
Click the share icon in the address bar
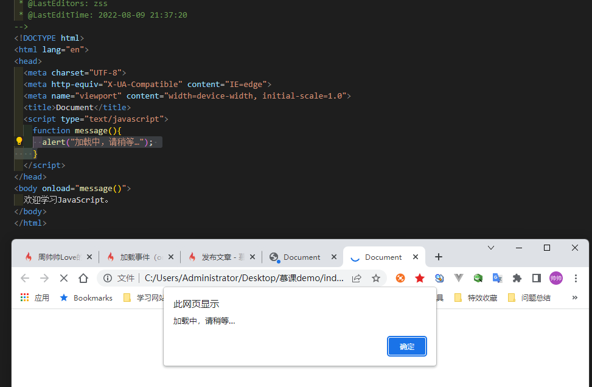point(357,278)
